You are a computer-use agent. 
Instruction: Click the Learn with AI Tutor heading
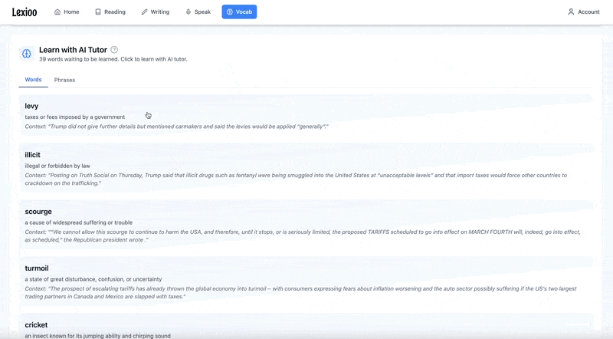[73, 50]
